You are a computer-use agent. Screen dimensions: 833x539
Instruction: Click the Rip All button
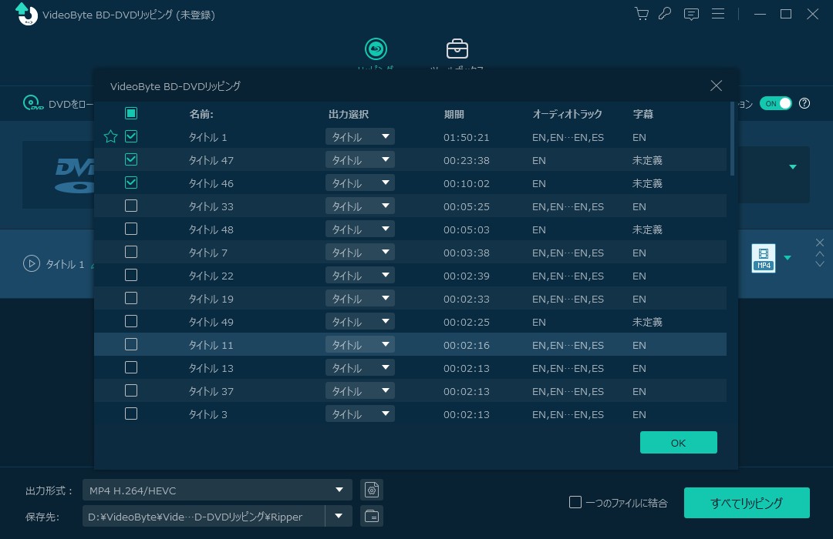click(x=747, y=502)
